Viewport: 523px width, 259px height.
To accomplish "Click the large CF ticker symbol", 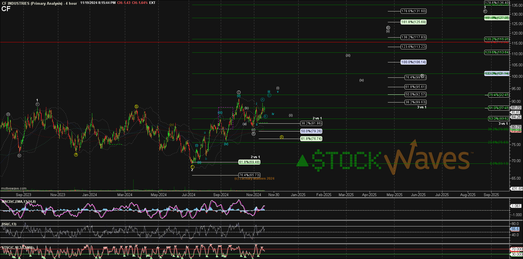I will pos(6,9).
